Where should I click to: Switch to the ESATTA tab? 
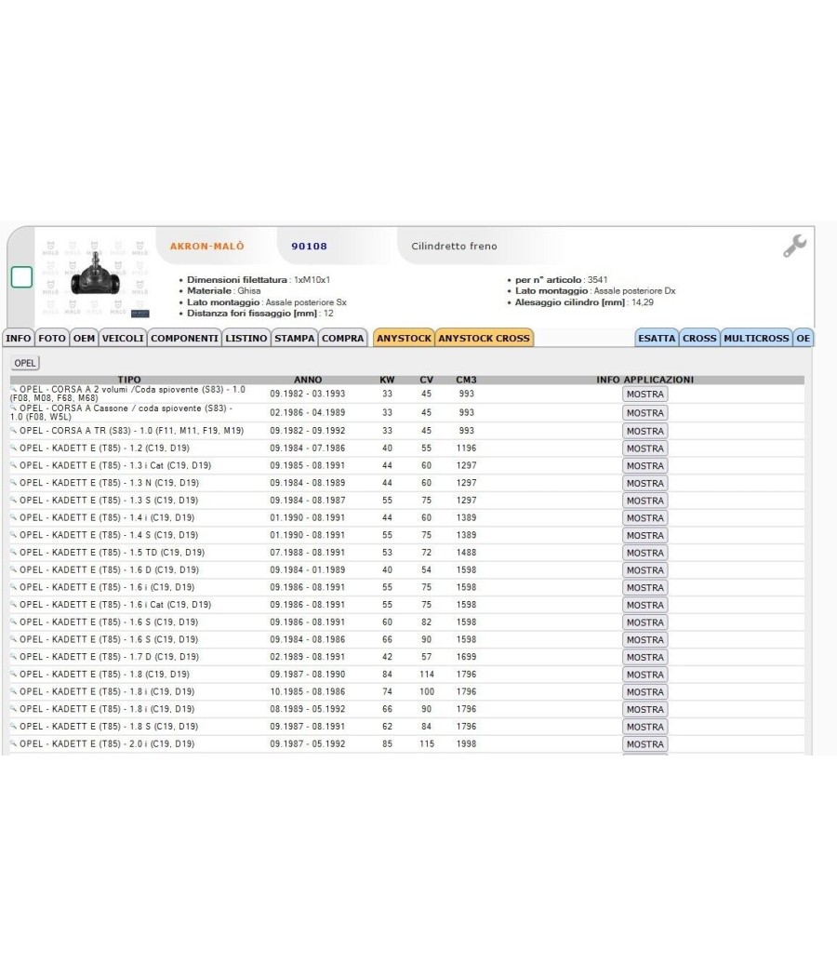pos(657,339)
